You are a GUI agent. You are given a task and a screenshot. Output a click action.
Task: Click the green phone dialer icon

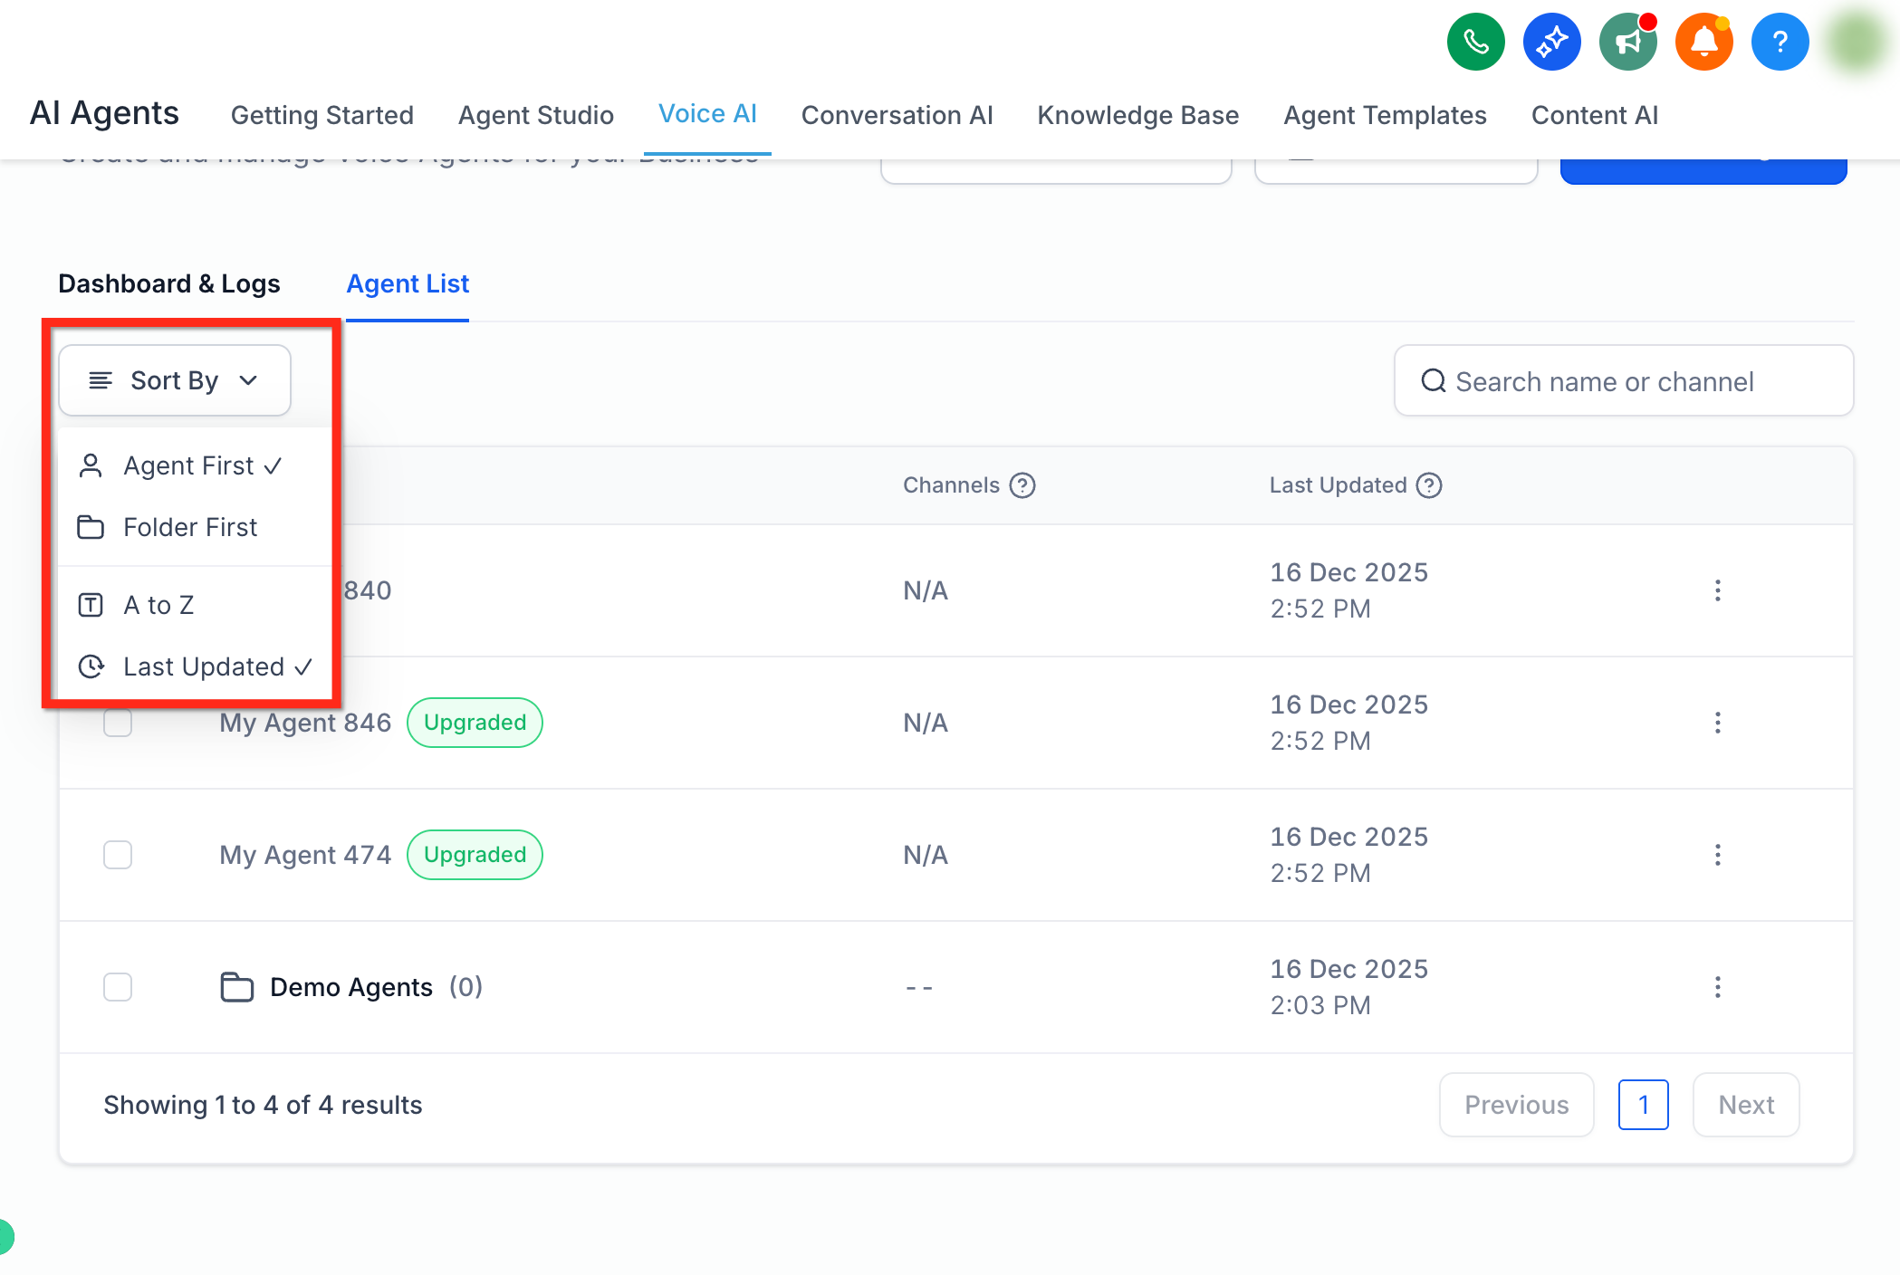click(1475, 42)
